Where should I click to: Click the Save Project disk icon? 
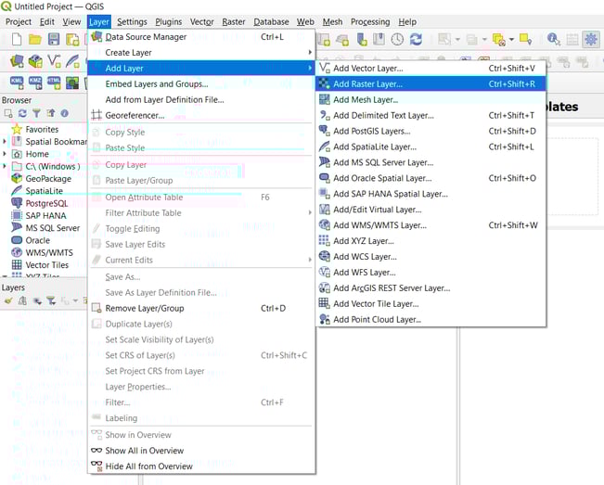coord(54,39)
